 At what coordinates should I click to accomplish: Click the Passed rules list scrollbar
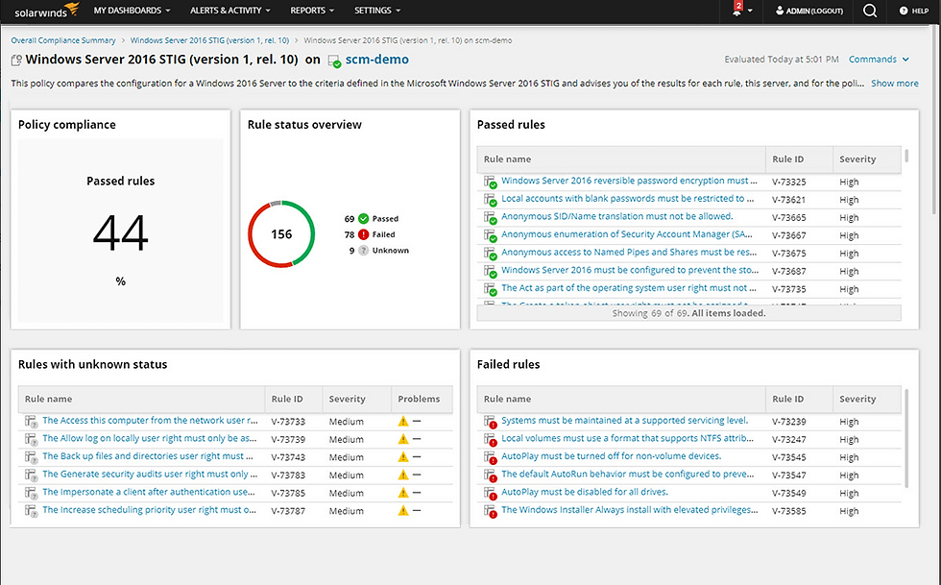point(906,157)
